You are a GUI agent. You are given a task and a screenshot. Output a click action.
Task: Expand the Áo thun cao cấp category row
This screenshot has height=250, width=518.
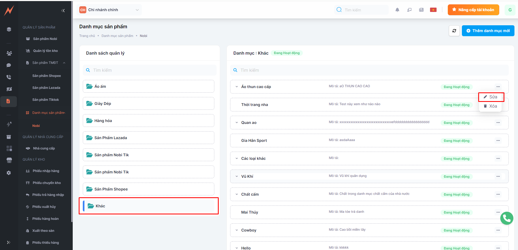[x=237, y=87]
